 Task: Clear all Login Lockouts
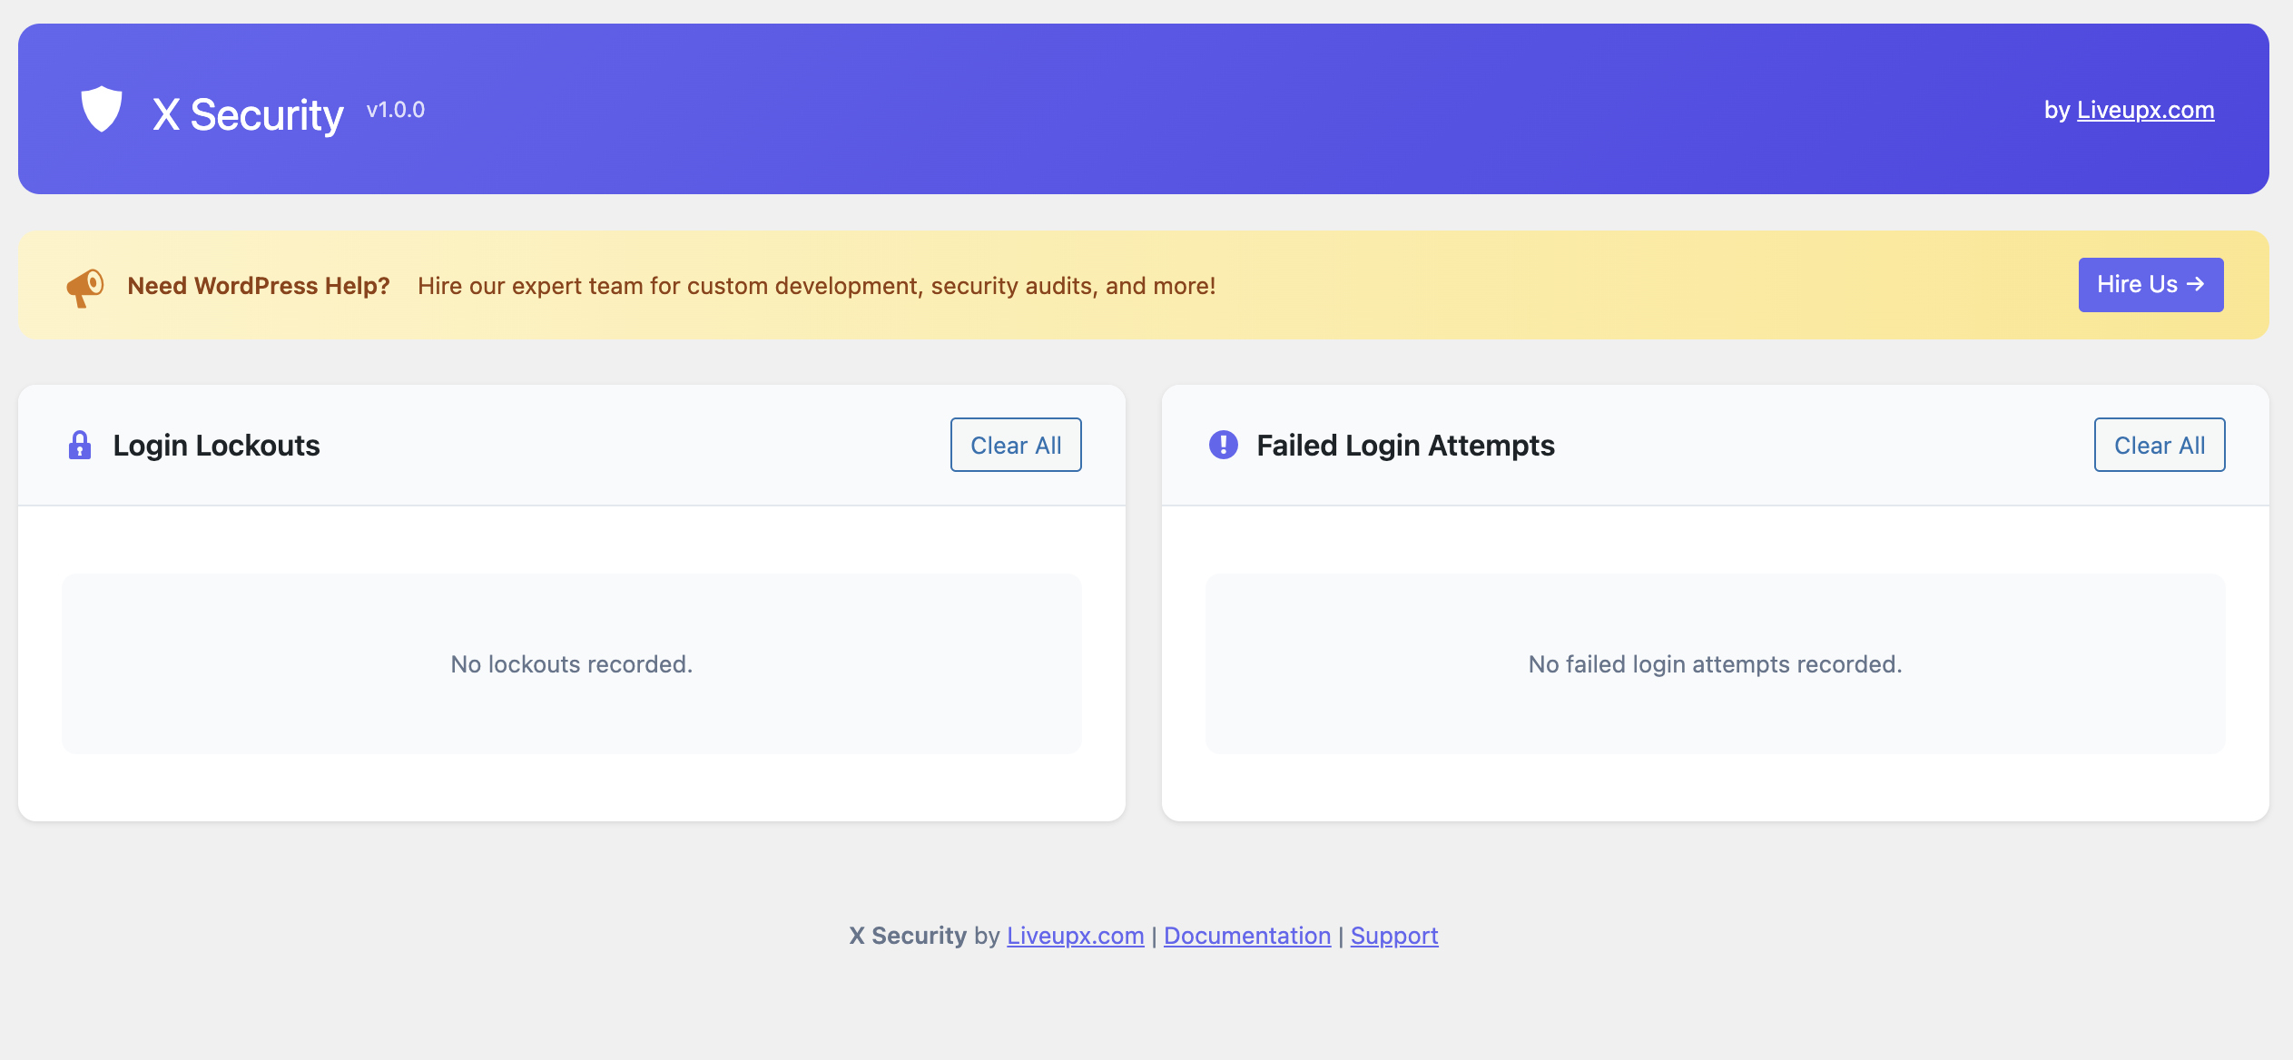pyautogui.click(x=1016, y=445)
